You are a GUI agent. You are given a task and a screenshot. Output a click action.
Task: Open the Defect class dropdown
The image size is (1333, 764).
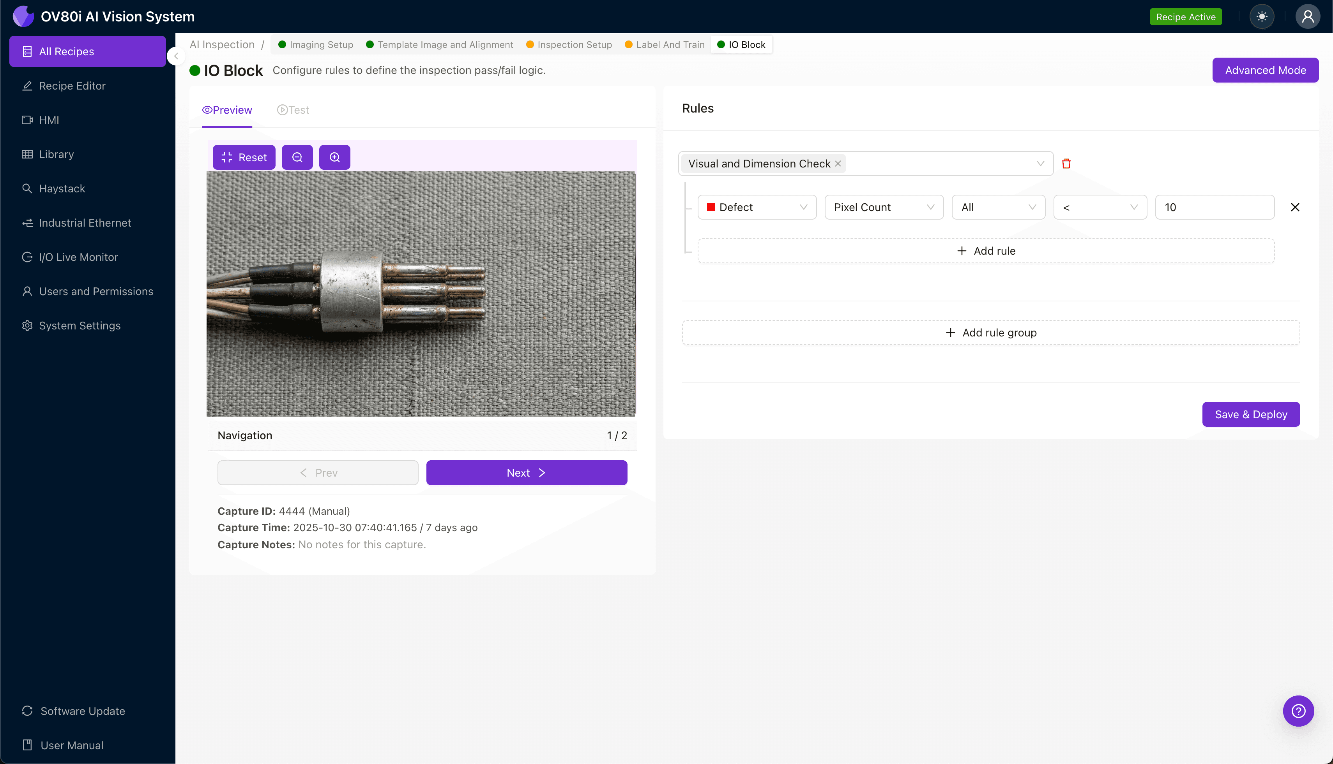click(x=757, y=207)
